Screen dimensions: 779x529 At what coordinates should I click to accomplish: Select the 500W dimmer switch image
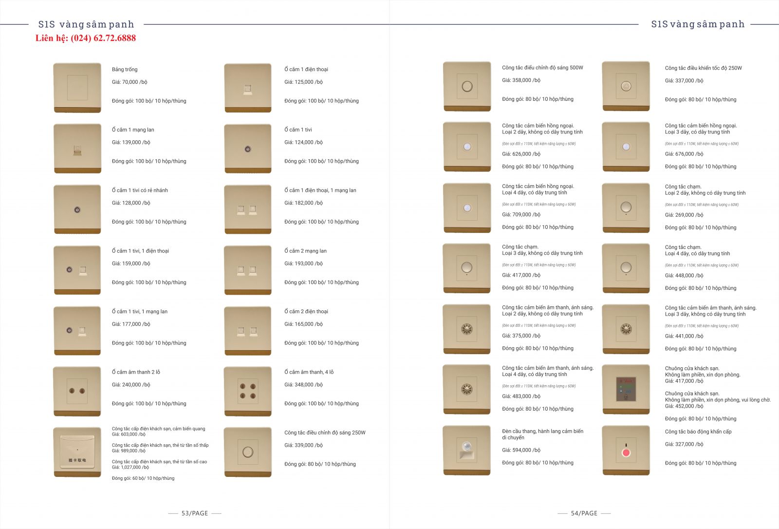[466, 86]
